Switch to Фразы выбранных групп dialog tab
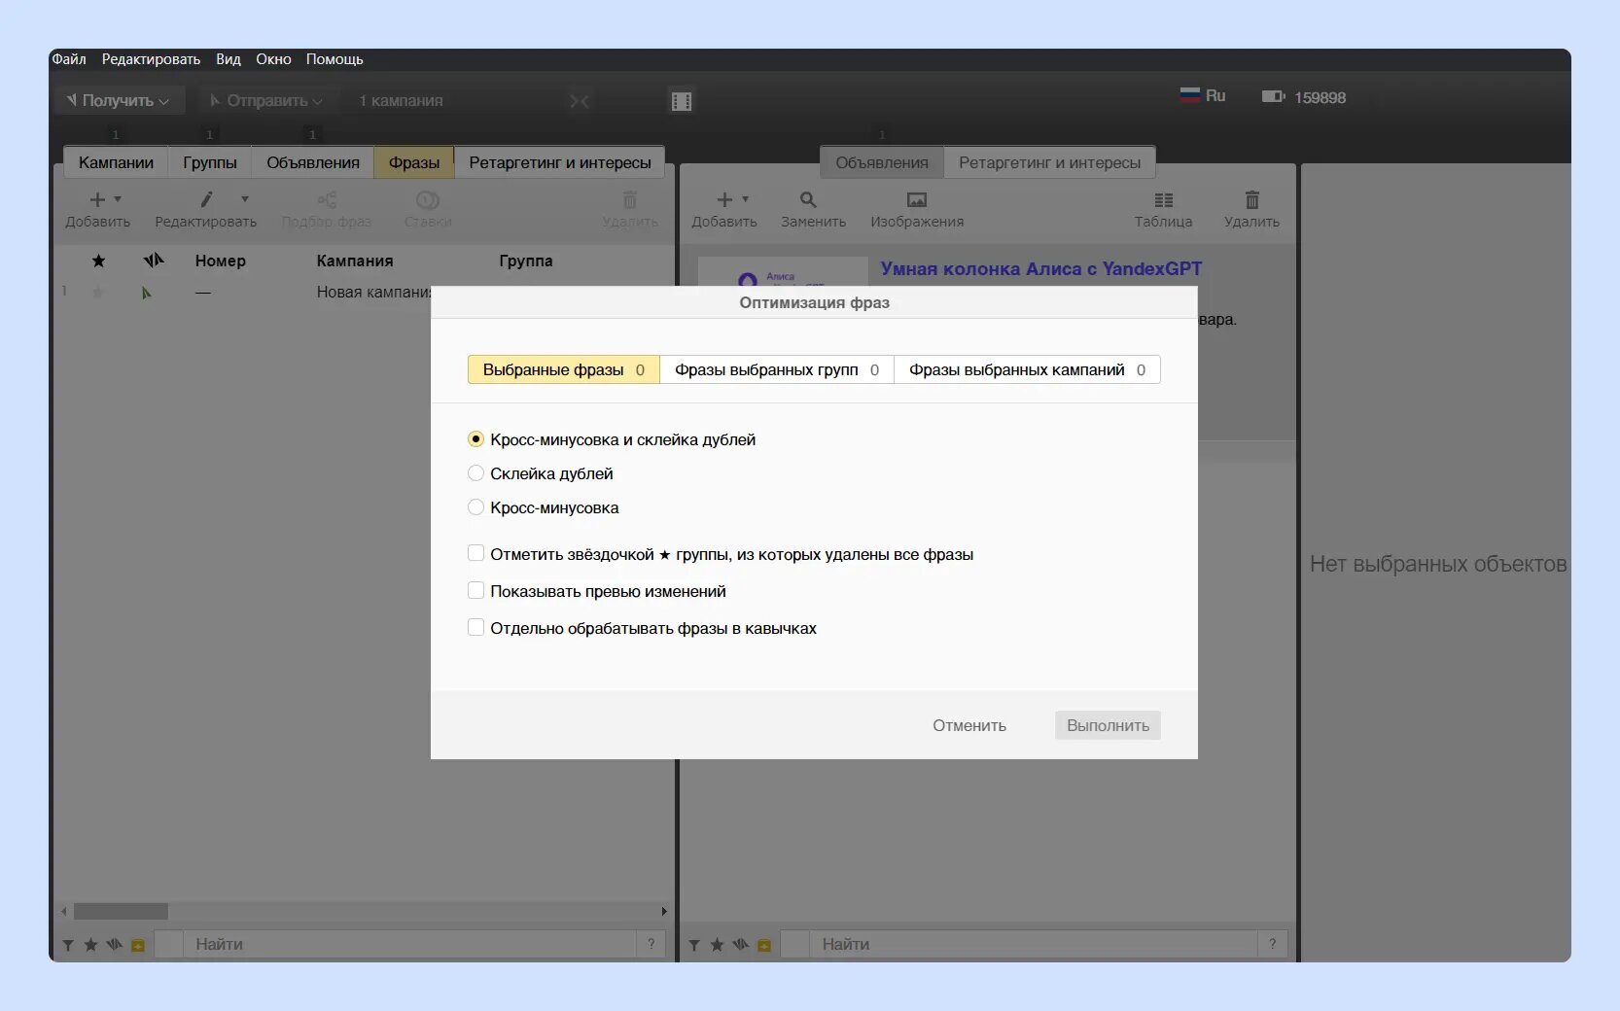The image size is (1620, 1011). (x=777, y=369)
